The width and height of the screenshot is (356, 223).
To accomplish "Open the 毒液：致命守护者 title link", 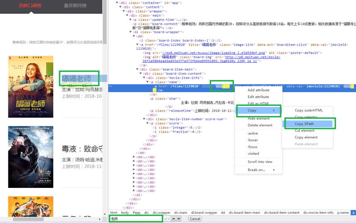I will click(82, 149).
